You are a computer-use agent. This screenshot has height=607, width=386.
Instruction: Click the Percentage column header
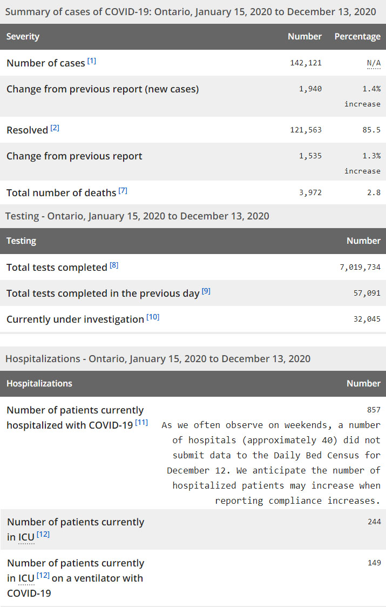click(357, 37)
